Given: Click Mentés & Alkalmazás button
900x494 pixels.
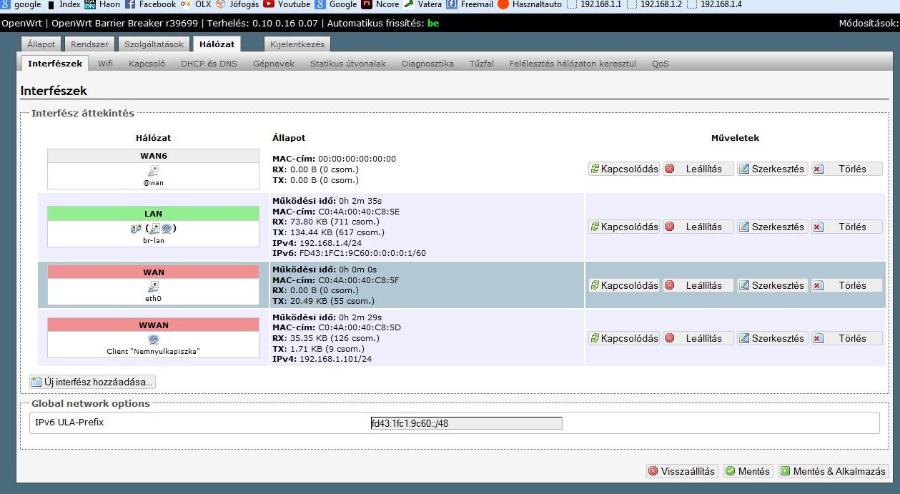Looking at the screenshot, I should tap(833, 471).
